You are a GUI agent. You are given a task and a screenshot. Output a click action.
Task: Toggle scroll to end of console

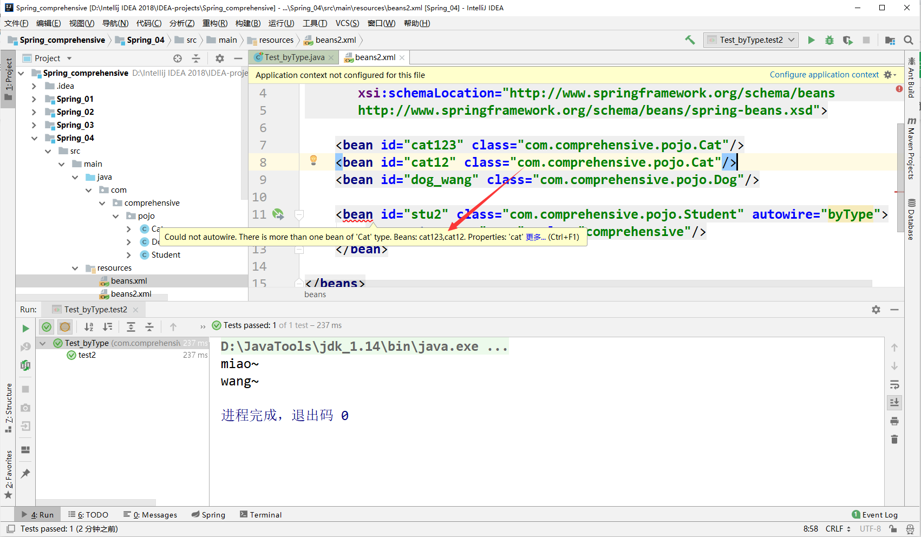[x=894, y=402]
